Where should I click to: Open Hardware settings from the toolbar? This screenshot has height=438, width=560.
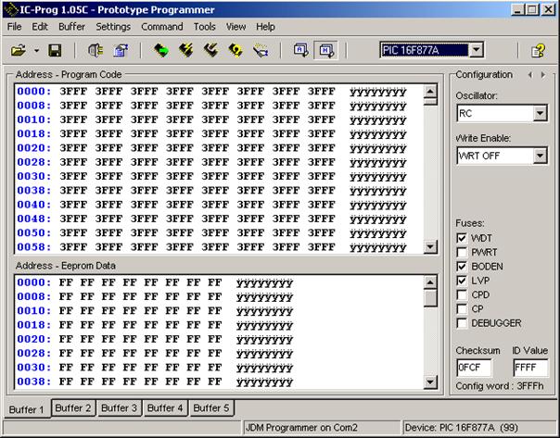[95, 50]
